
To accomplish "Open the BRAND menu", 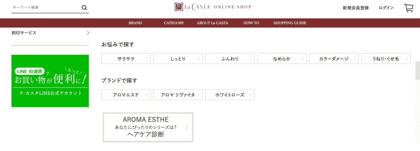I will [135, 23].
